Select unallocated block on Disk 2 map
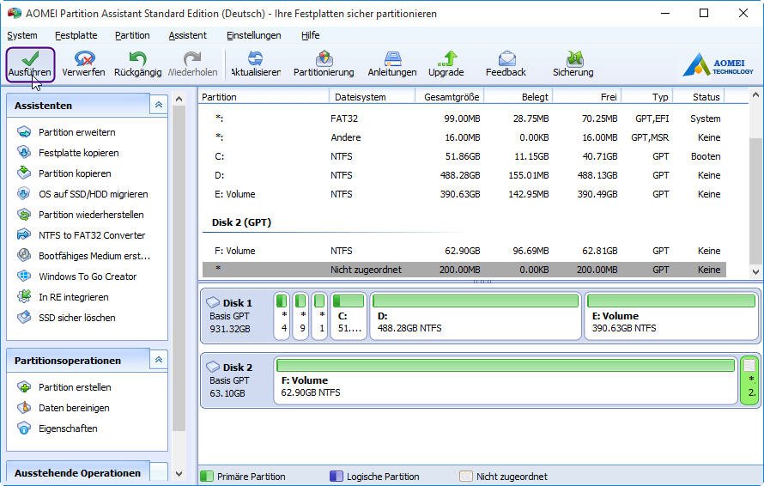Viewport: 764px width, 486px height. (749, 380)
